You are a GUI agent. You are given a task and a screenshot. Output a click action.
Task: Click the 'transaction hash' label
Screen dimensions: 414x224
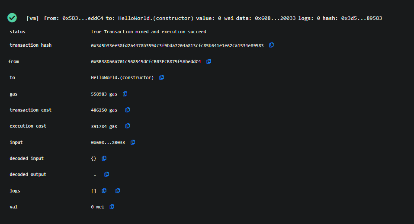31,45
